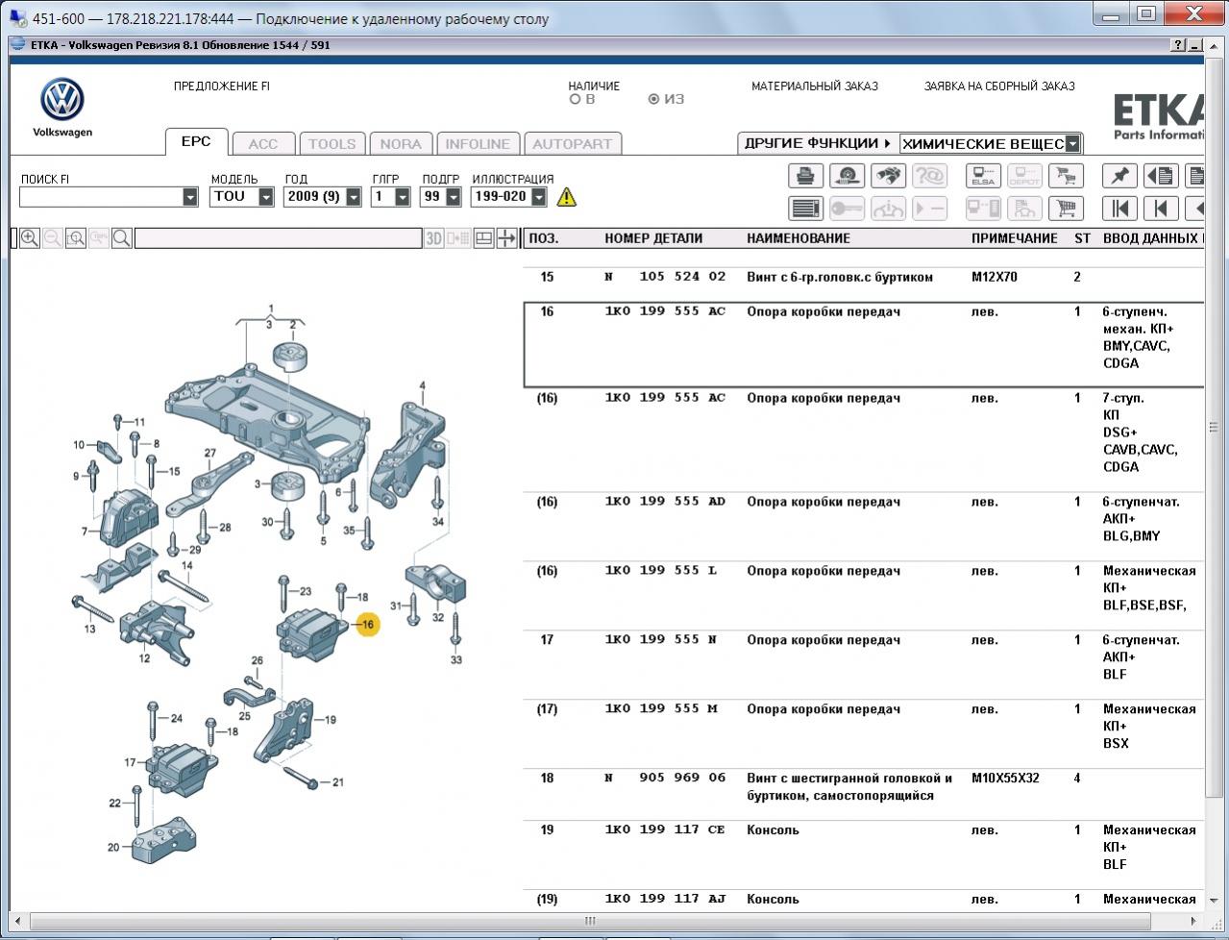Click callout number 19 in the diagram
This screenshot has width=1229, height=940.
[331, 719]
